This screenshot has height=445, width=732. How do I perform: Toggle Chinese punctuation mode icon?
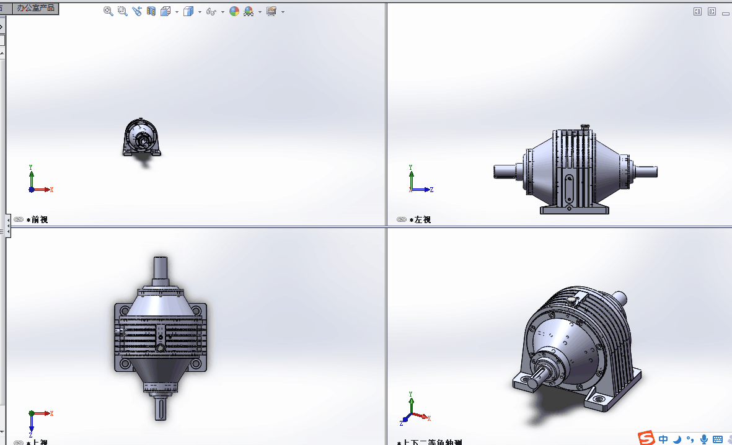click(x=690, y=439)
